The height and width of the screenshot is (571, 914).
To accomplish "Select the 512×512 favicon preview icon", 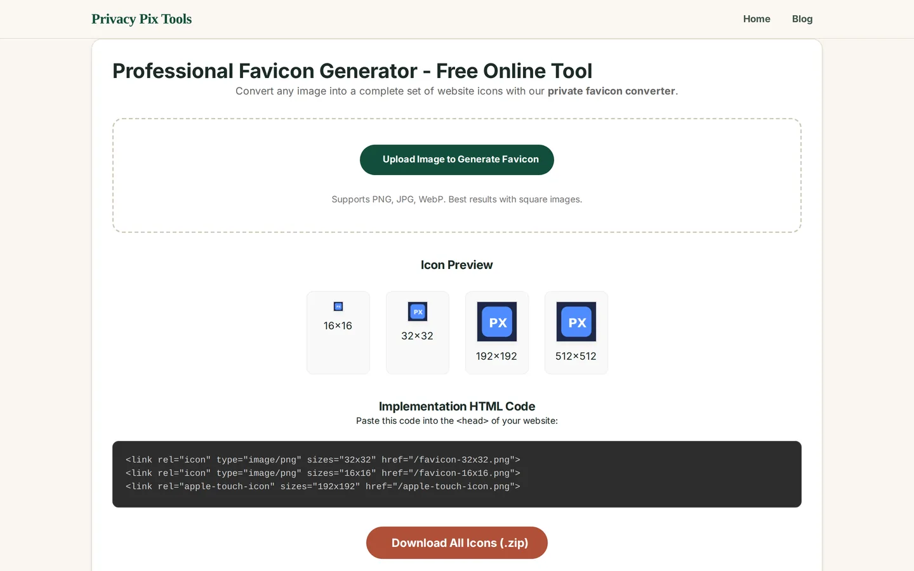I will (x=576, y=322).
